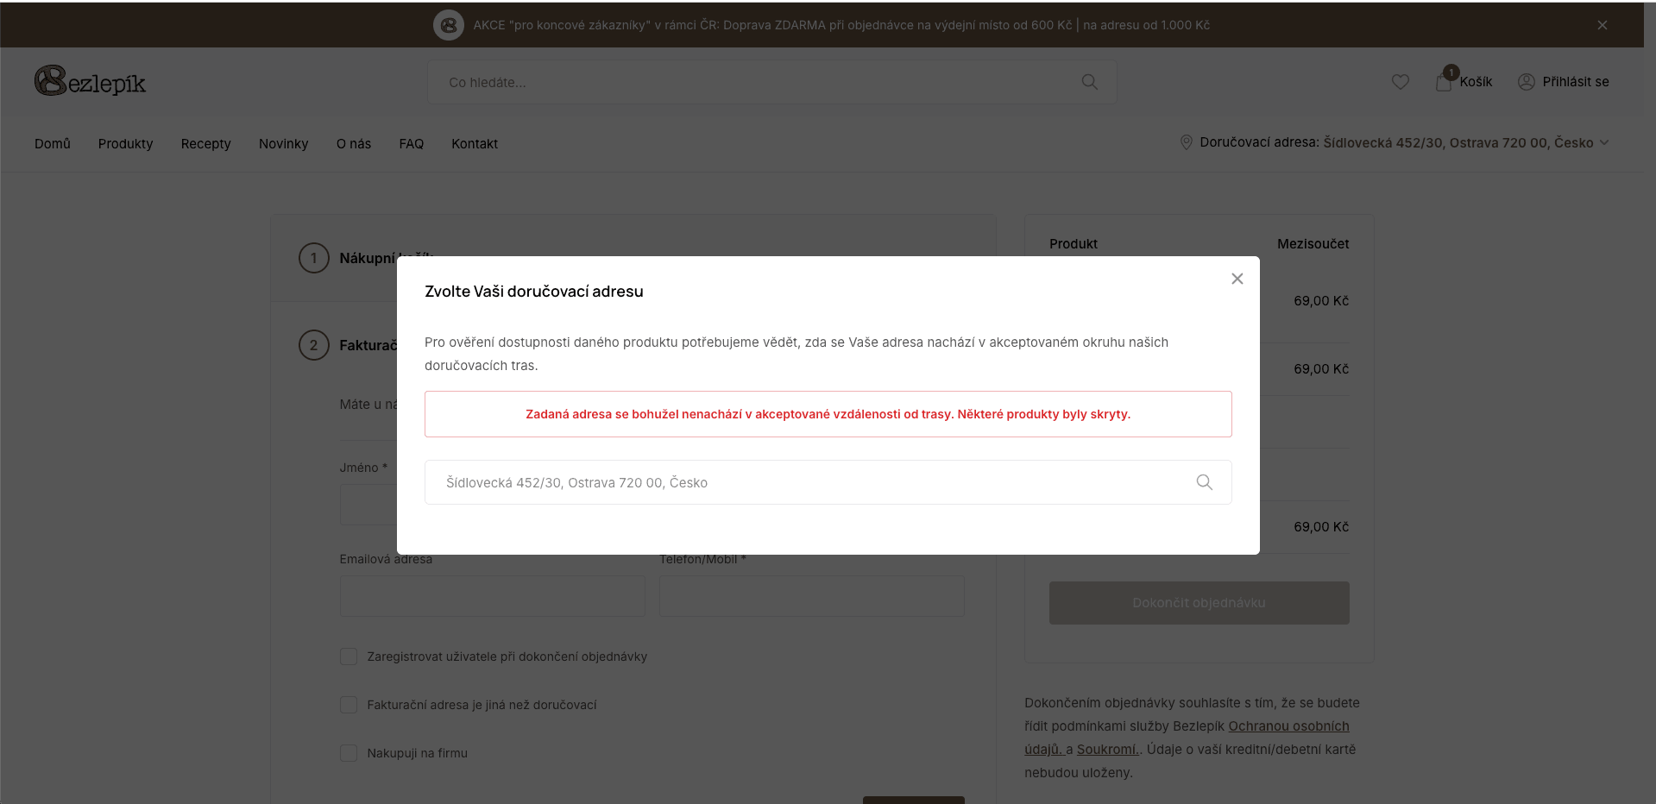Open the wishlist heart icon
This screenshot has height=804, width=1656.
[x=1400, y=82]
